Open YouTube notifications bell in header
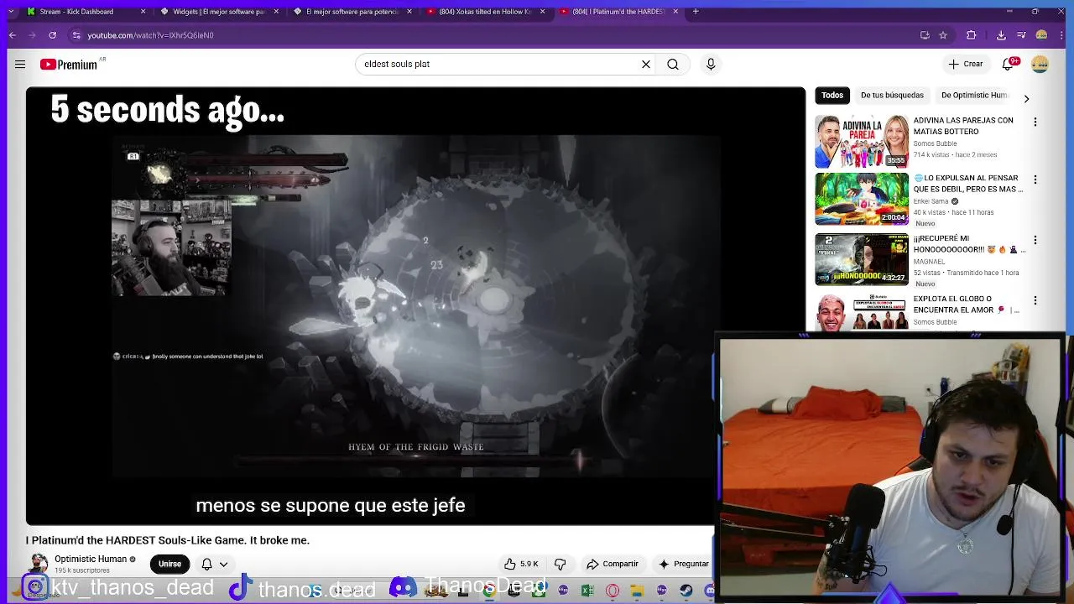 1009,64
